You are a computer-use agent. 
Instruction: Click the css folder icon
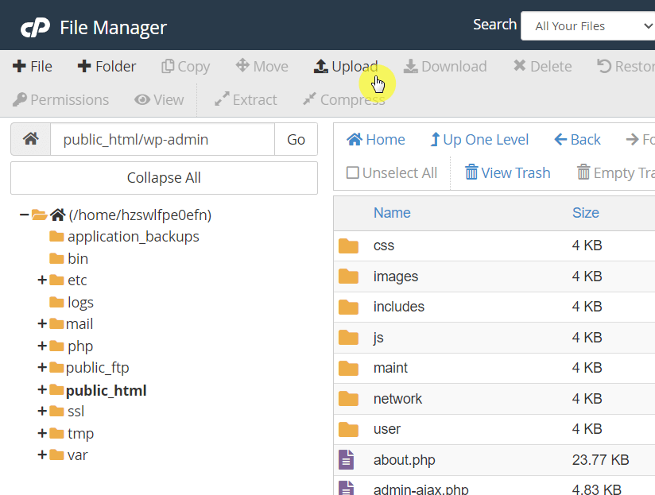tap(348, 246)
